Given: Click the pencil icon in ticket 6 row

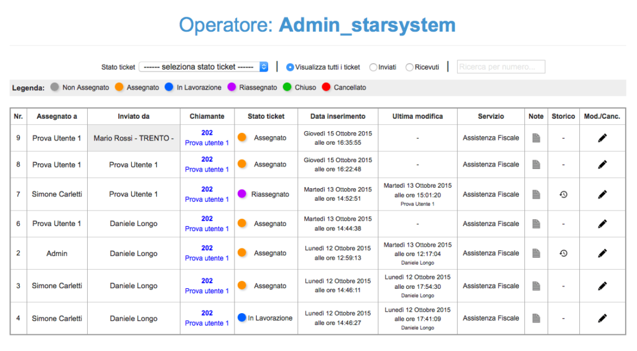Looking at the screenshot, I should [602, 224].
